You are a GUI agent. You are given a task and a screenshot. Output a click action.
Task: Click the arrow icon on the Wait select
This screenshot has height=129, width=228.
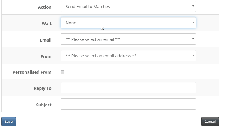[193, 23]
